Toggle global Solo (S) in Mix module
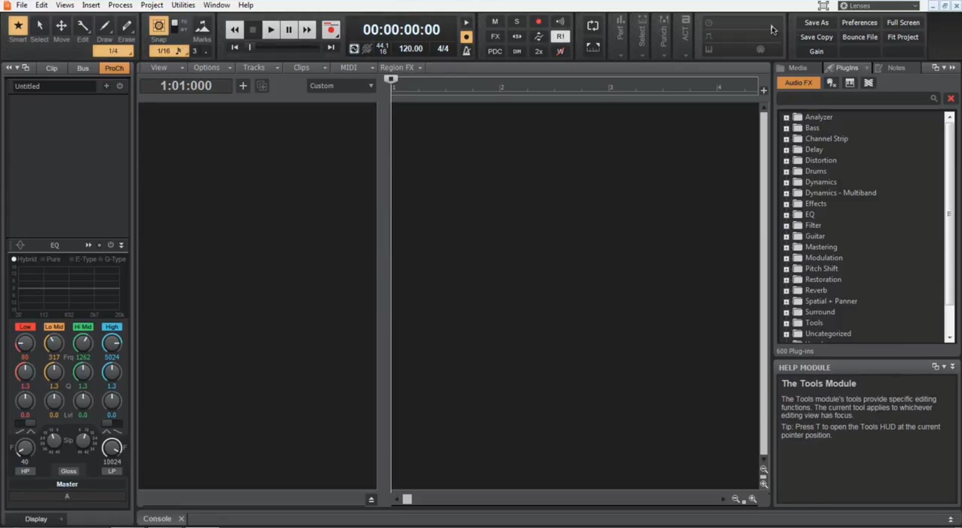 (x=517, y=22)
